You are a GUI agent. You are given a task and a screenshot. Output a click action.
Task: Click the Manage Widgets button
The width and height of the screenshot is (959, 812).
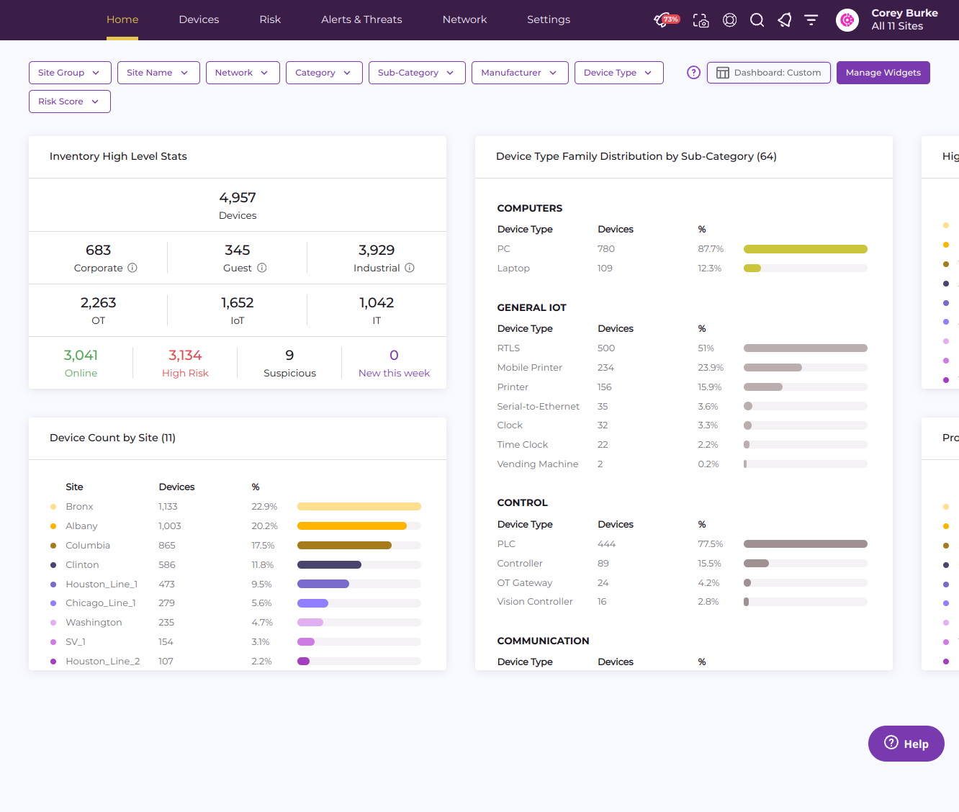(883, 73)
